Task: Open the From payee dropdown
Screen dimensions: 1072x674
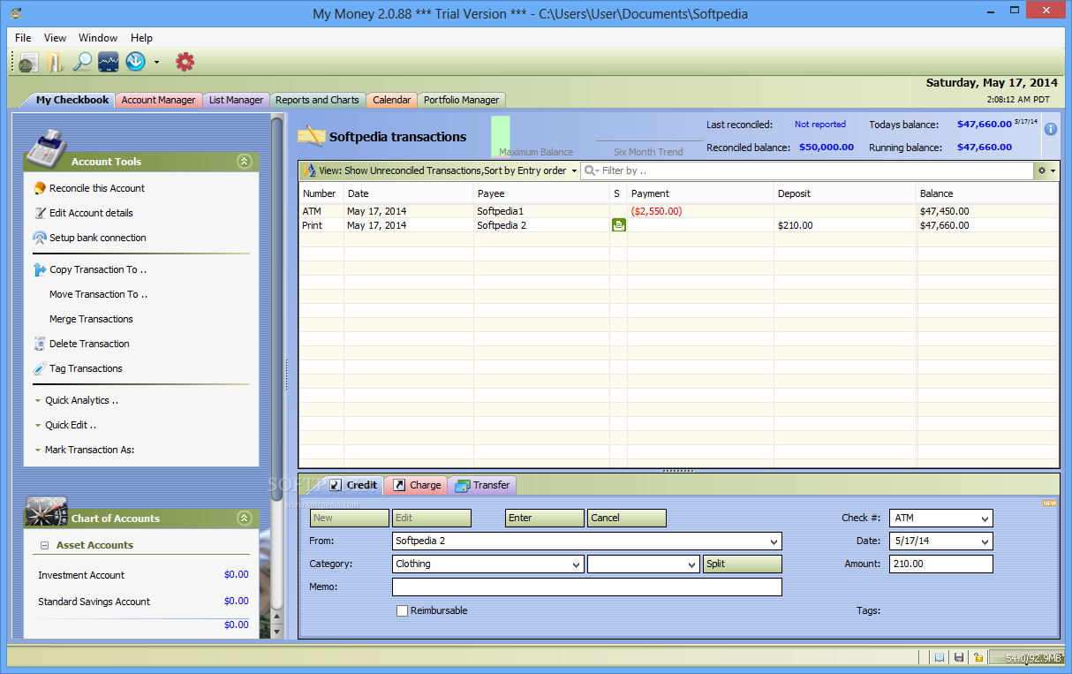Action: coord(774,541)
